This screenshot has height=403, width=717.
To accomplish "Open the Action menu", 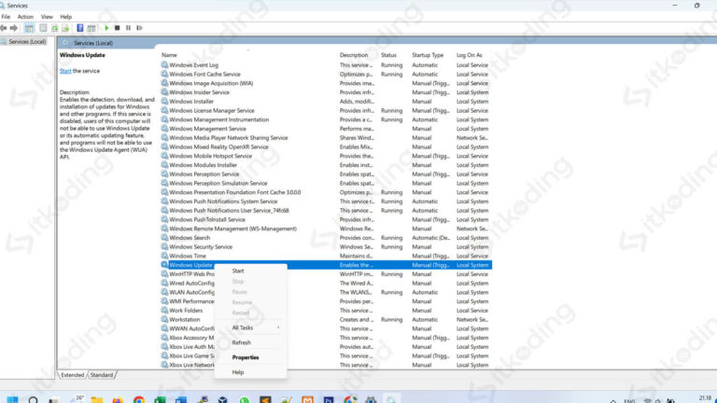I will click(x=25, y=17).
